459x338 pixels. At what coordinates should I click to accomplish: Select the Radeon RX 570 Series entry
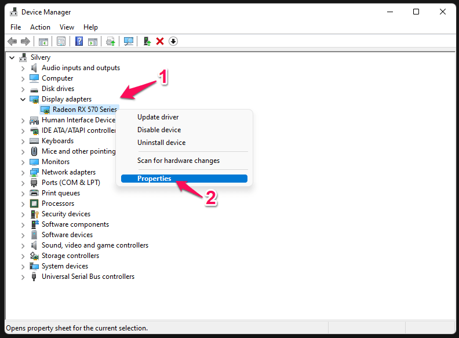pos(85,110)
